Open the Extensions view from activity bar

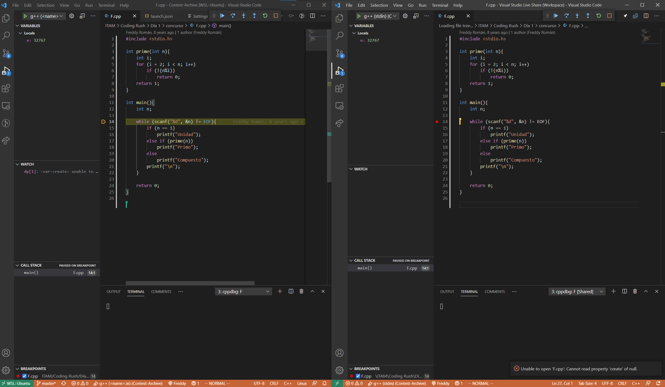[x=6, y=88]
